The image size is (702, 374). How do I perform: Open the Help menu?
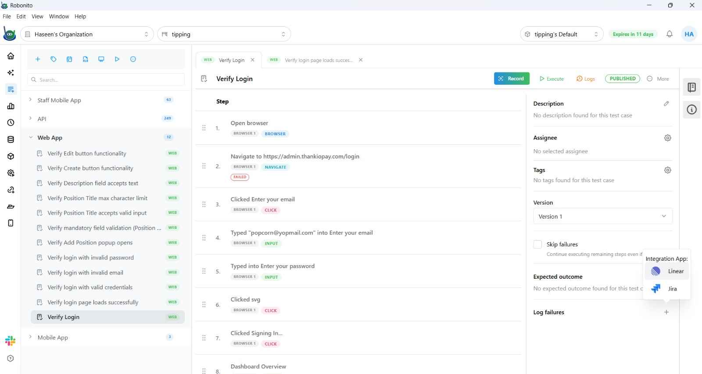coord(80,16)
